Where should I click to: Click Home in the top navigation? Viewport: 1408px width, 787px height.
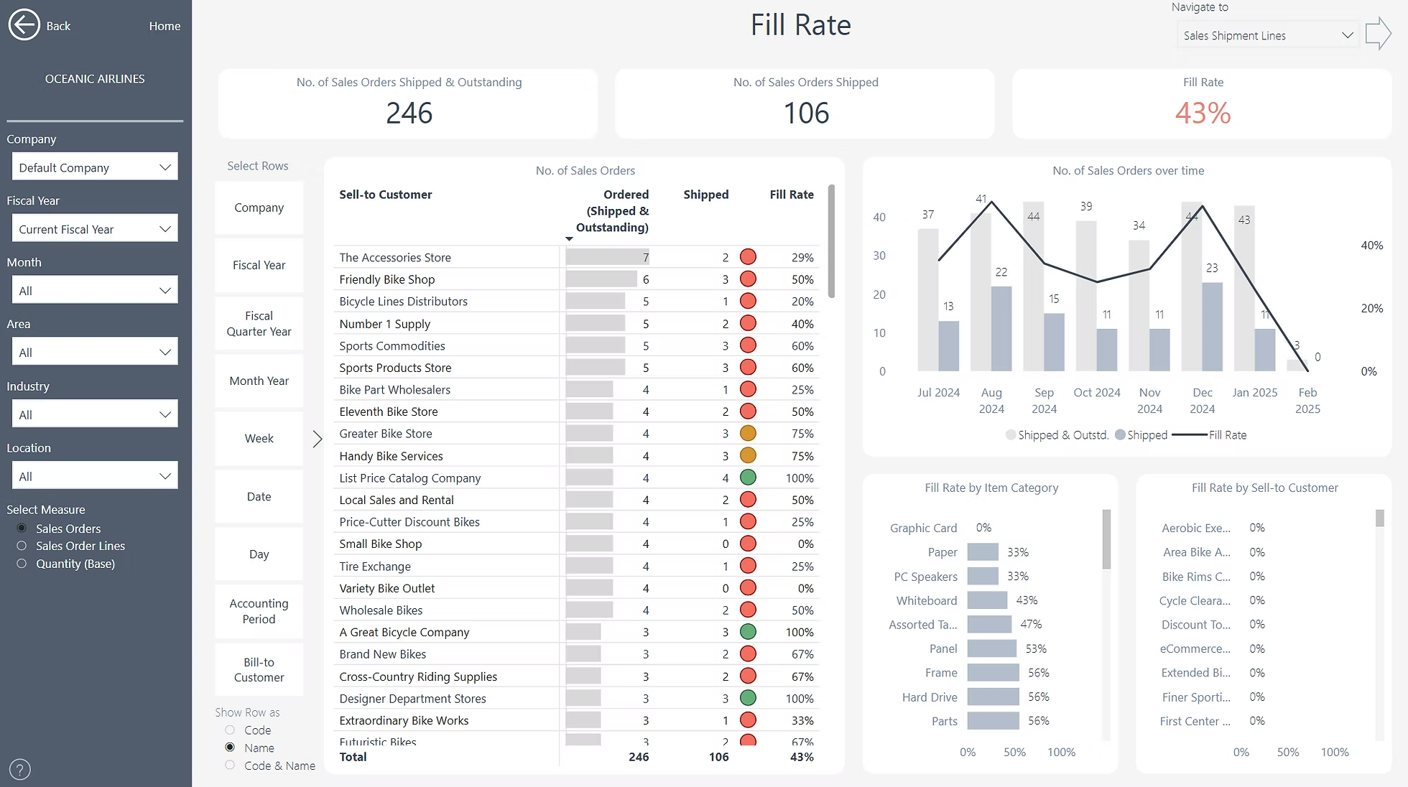(x=165, y=25)
